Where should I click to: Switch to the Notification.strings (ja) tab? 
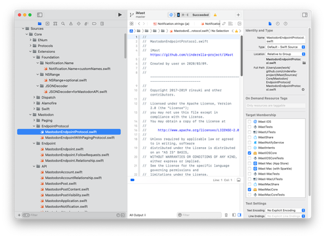coord(171,24)
